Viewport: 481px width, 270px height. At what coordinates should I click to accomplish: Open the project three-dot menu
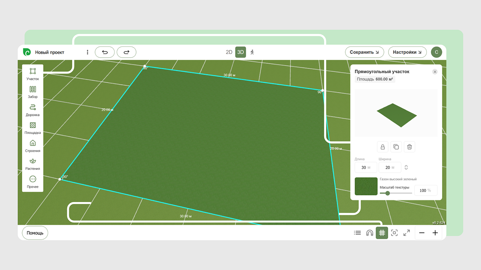[88, 52]
